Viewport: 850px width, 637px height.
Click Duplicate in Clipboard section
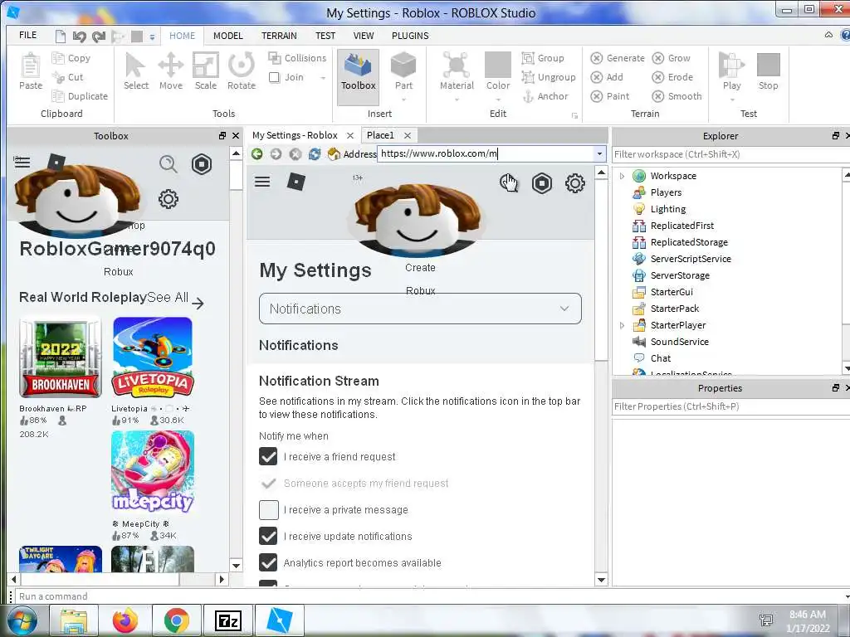pyautogui.click(x=80, y=96)
